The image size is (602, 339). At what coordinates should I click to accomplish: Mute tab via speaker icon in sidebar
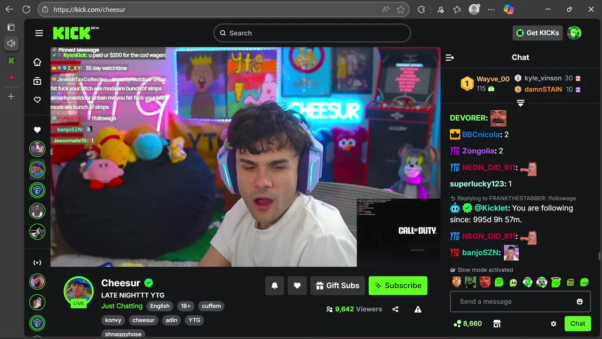(11, 43)
